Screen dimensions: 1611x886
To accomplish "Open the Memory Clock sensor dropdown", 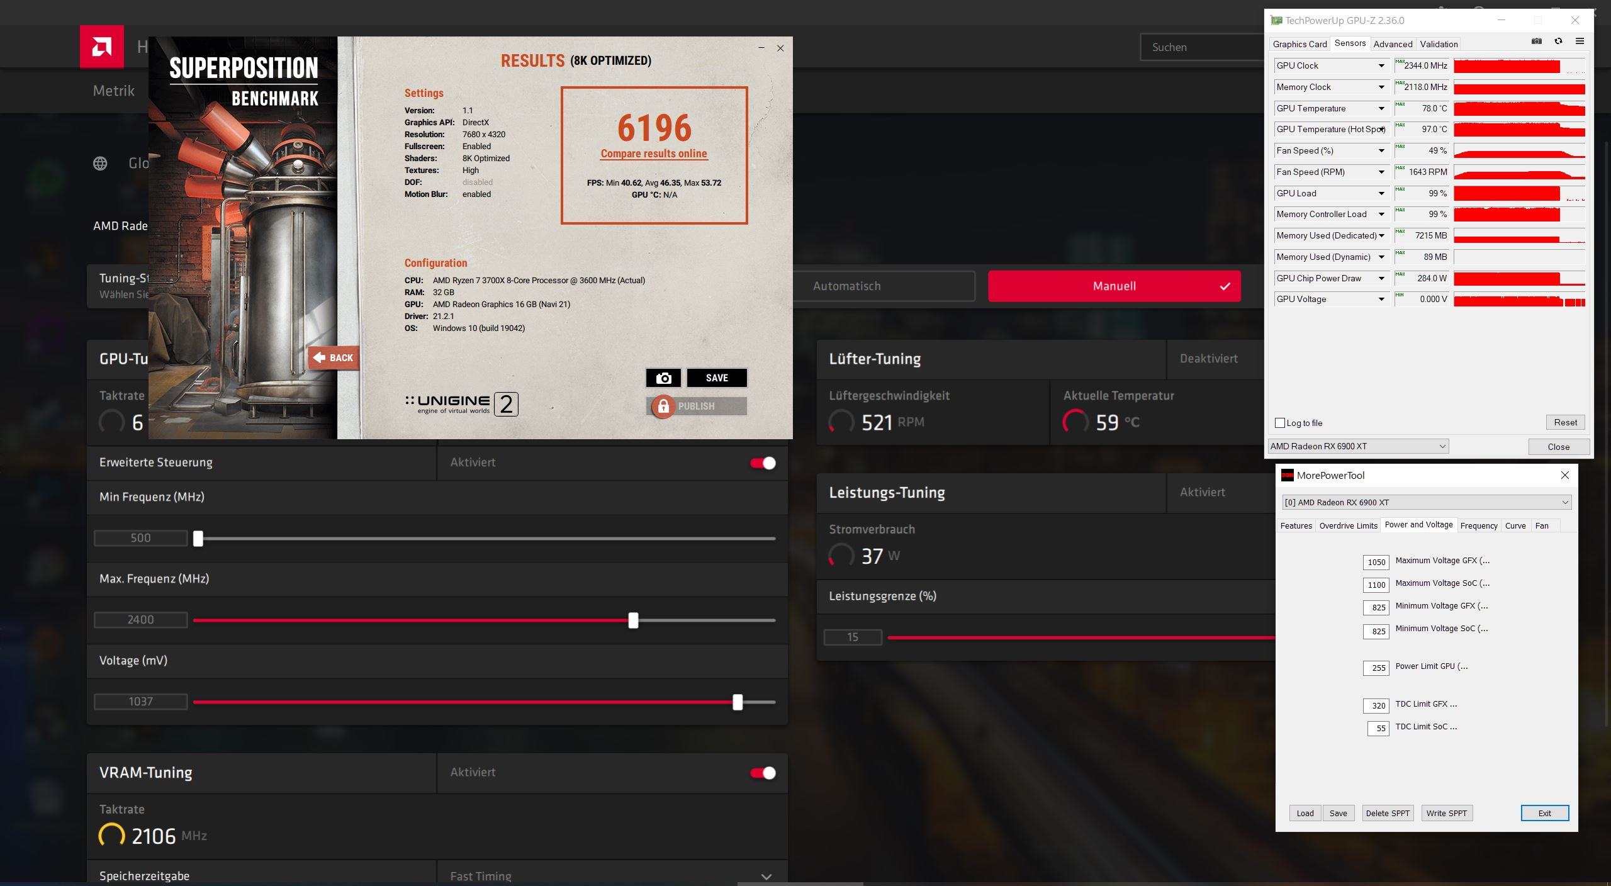I will click(1381, 87).
